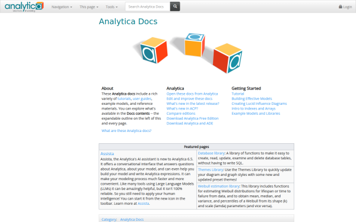Click the Analytica Docs page title
The height and width of the screenshot is (222, 356).
pos(128,21)
